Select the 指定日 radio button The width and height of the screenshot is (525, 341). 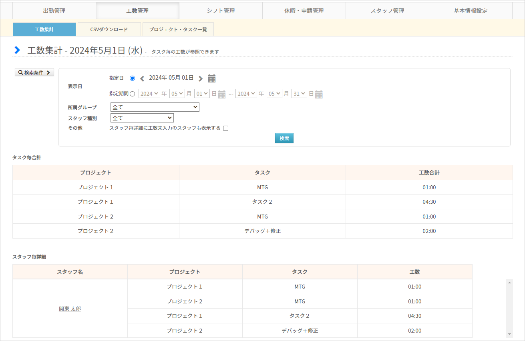tap(133, 78)
